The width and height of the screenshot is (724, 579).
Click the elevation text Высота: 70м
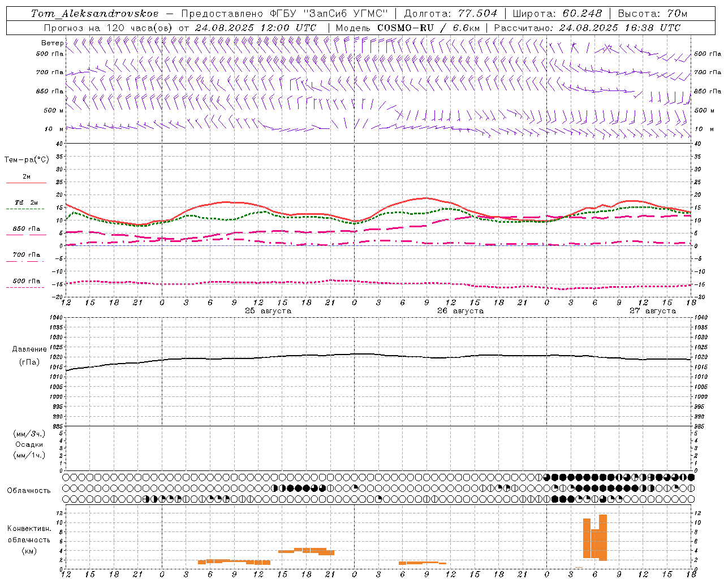pos(653,14)
